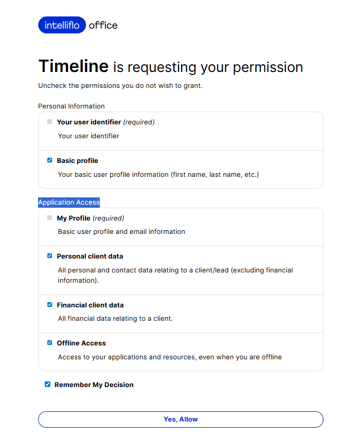Click the My Profile required label

tap(90, 218)
